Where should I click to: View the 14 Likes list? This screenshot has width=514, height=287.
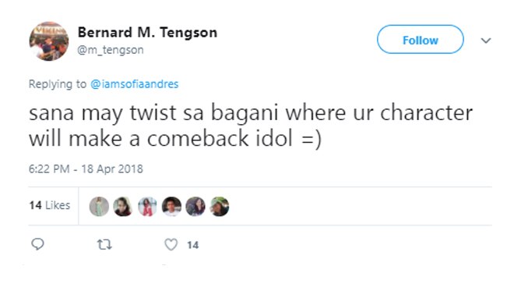[50, 205]
